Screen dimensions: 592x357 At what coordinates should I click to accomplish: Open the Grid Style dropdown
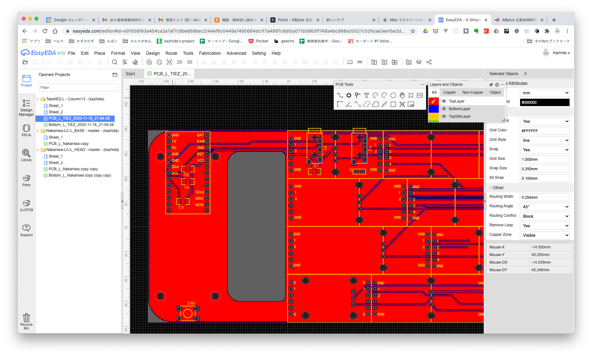pos(545,140)
